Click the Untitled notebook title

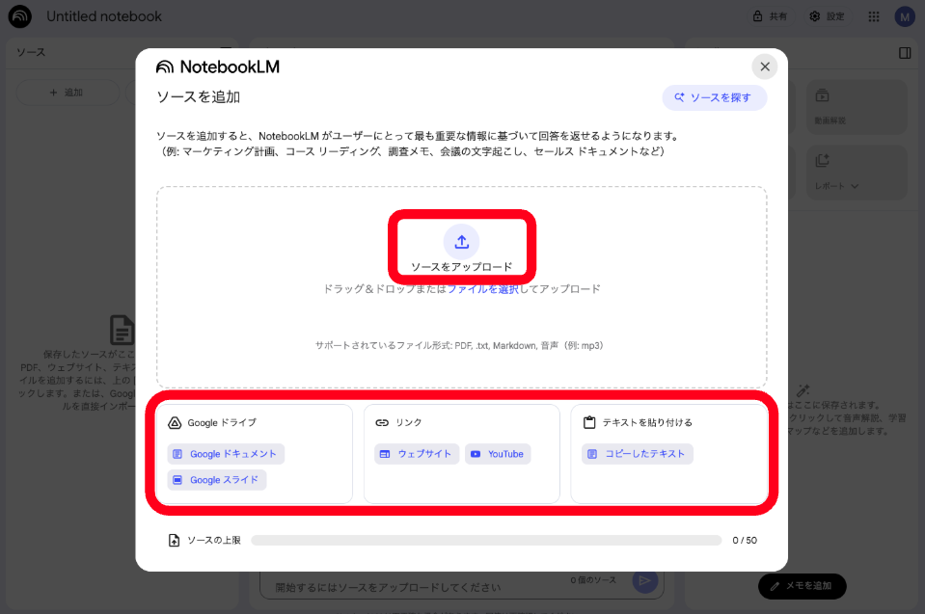(104, 16)
